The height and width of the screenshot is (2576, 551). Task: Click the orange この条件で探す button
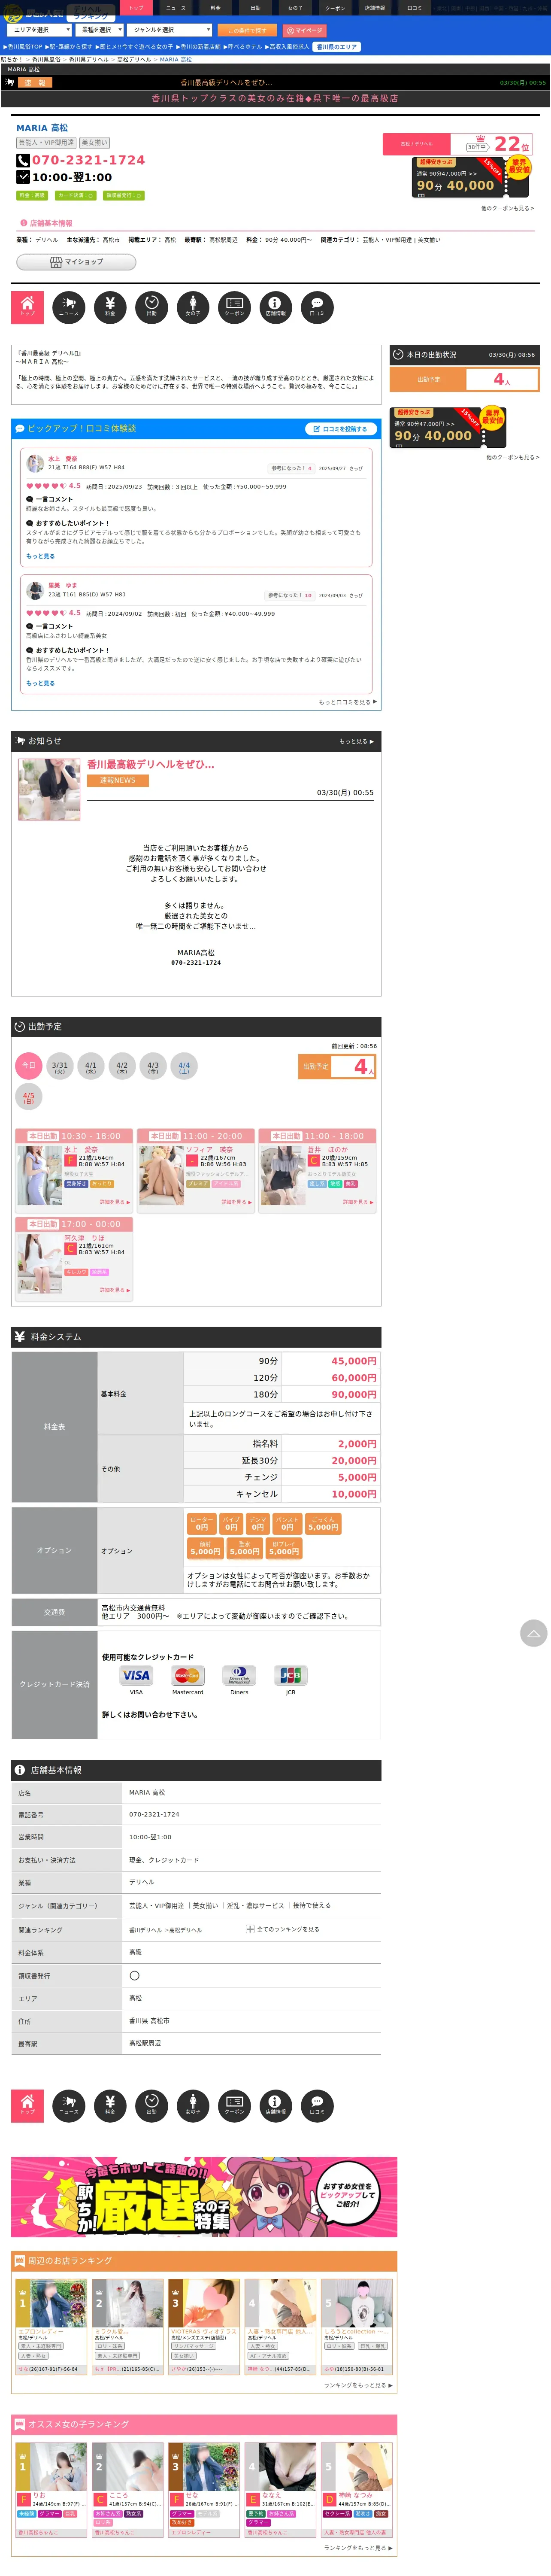click(247, 30)
